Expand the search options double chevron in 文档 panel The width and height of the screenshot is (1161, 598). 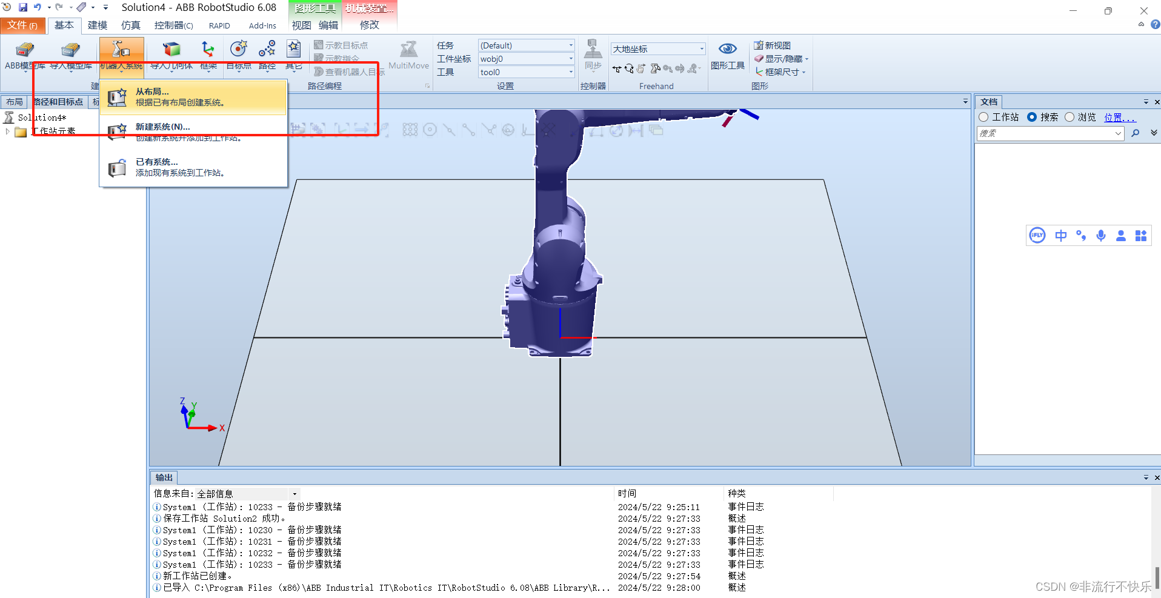[1154, 133]
